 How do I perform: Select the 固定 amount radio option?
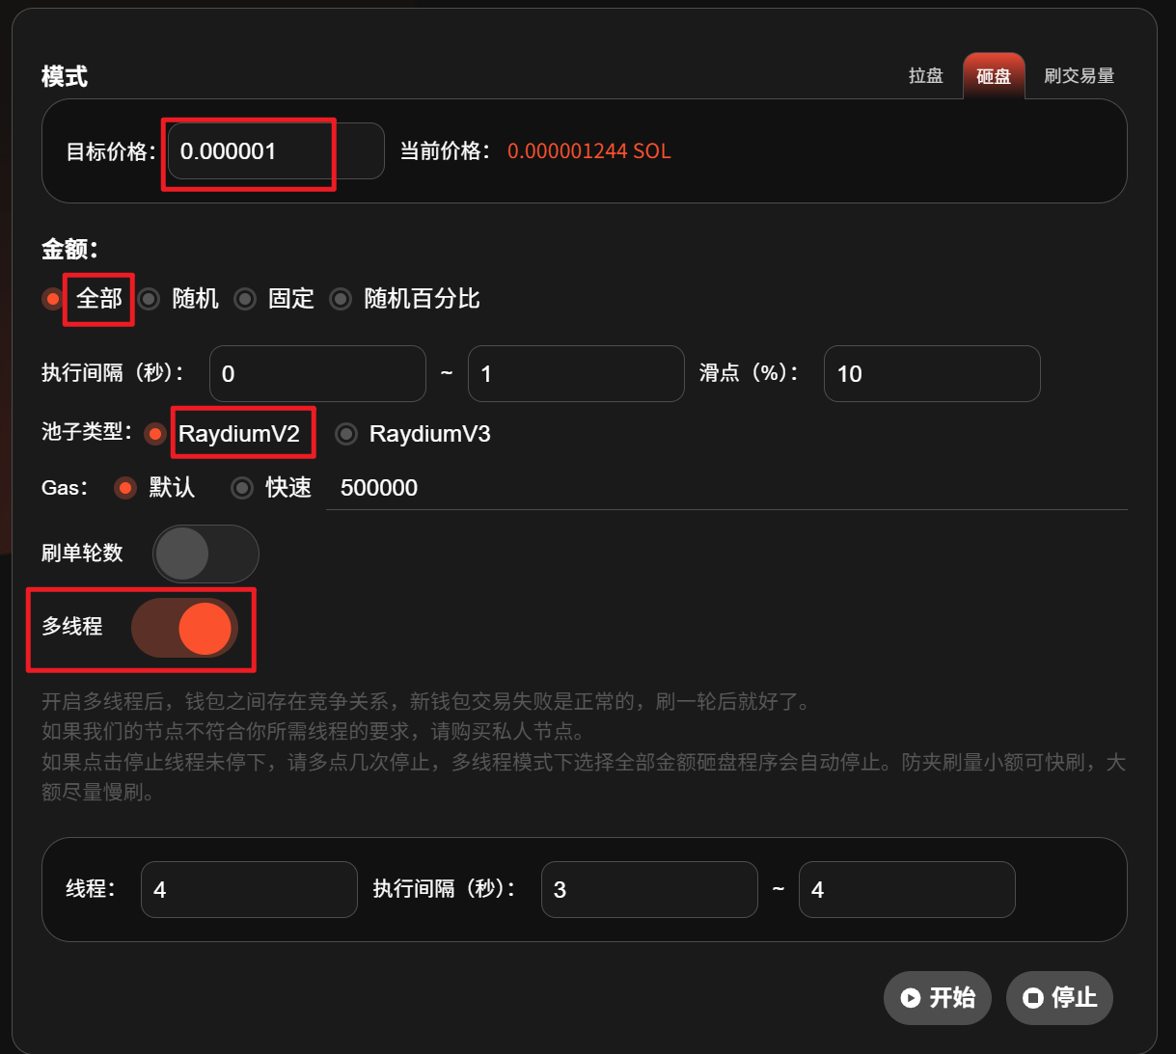click(x=245, y=299)
